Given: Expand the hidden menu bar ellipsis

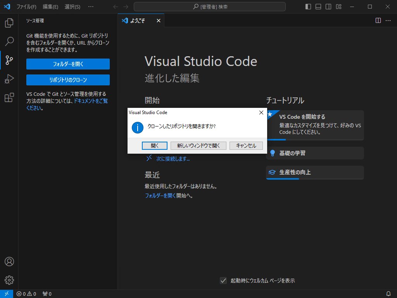Looking at the screenshot, I should point(91,7).
